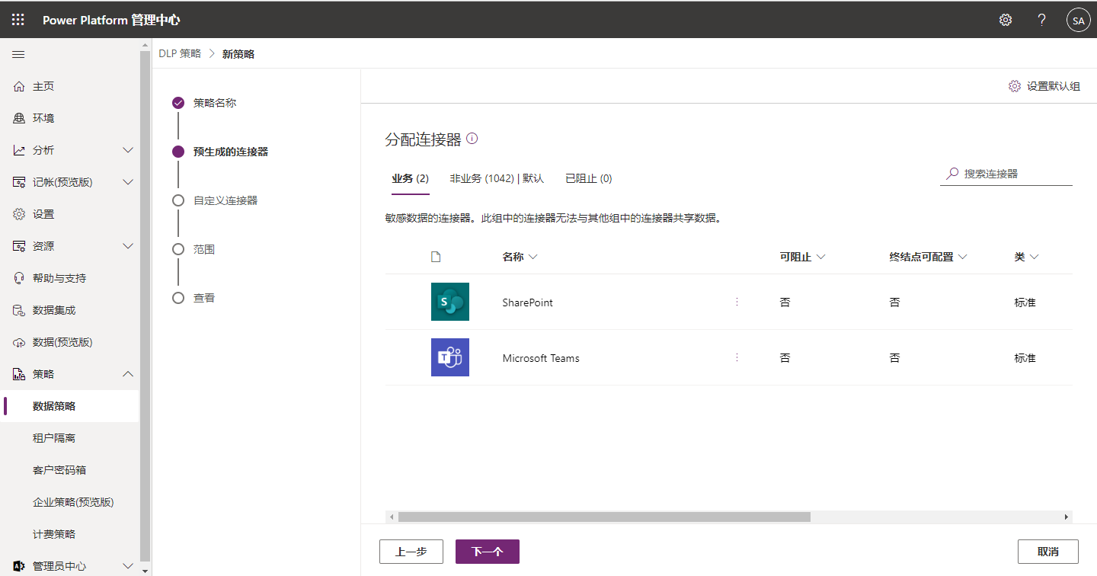The height and width of the screenshot is (576, 1097).
Task: Go to the 策略名称 wizard step
Action: 215,103
